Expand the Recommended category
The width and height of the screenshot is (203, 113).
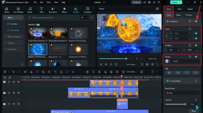pos(13,36)
